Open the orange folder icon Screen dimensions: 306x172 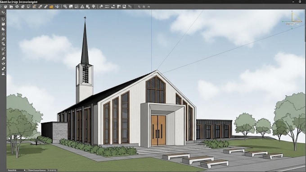(51, 7)
